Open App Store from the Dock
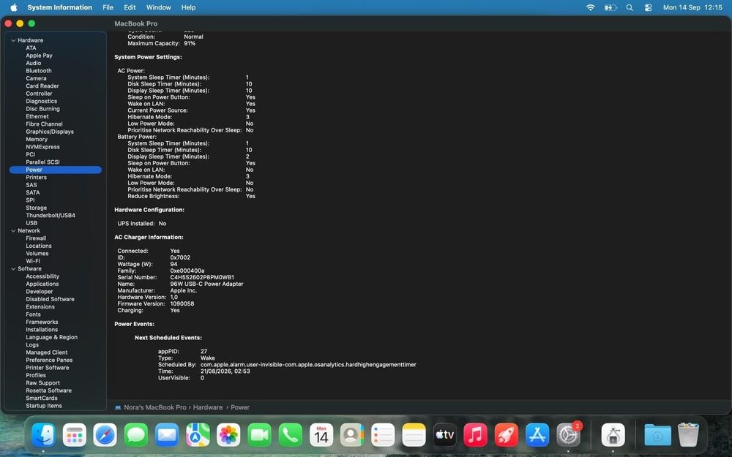The image size is (732, 457). tap(537, 435)
